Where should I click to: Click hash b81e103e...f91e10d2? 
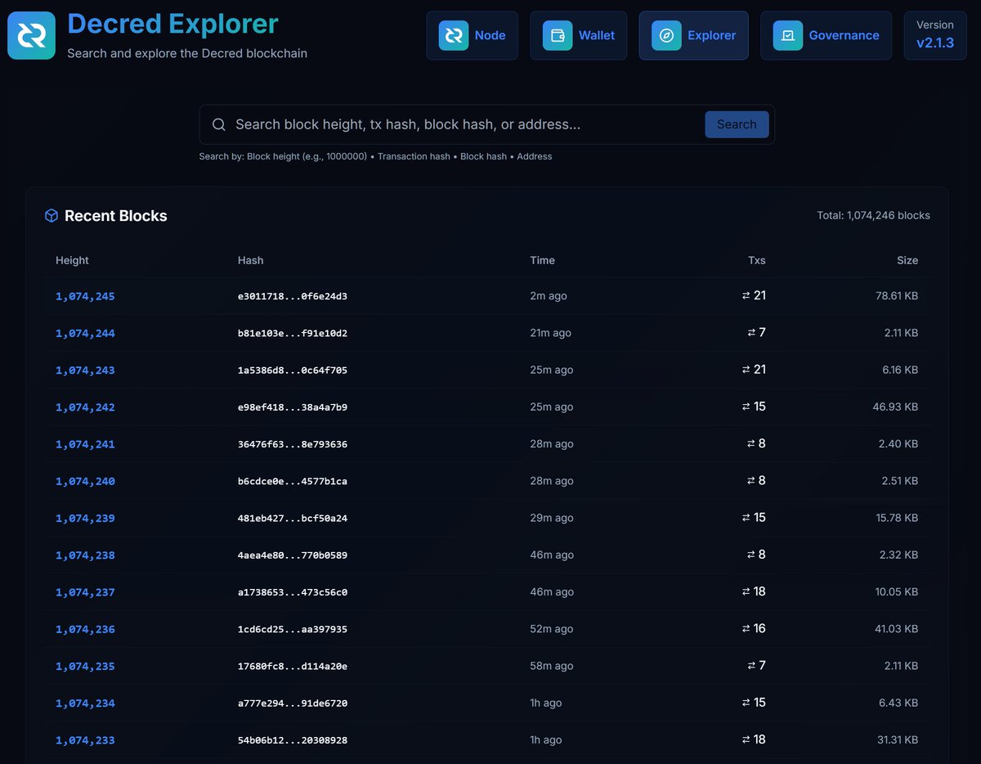coord(293,333)
